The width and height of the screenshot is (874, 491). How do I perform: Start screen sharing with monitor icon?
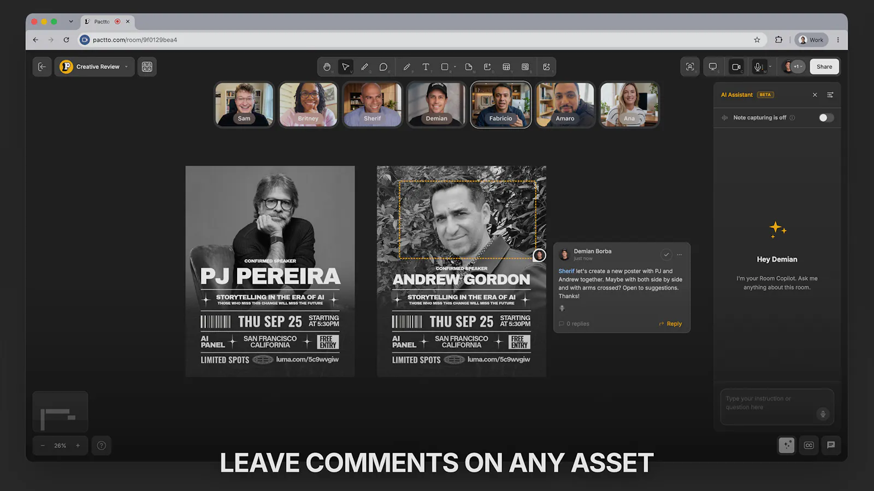pyautogui.click(x=713, y=67)
